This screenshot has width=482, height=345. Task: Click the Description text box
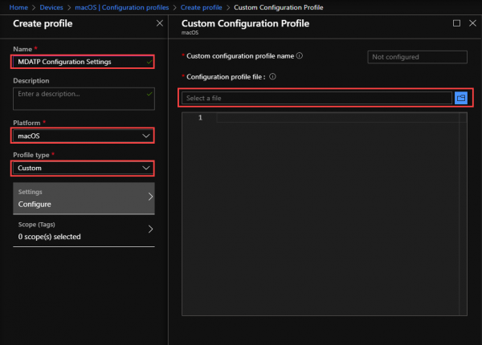84,99
